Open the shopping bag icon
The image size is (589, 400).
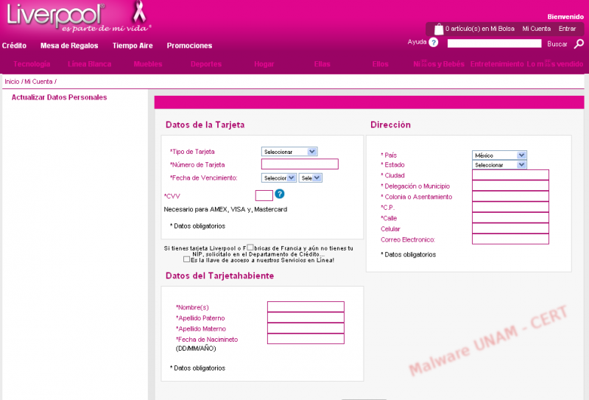[439, 29]
